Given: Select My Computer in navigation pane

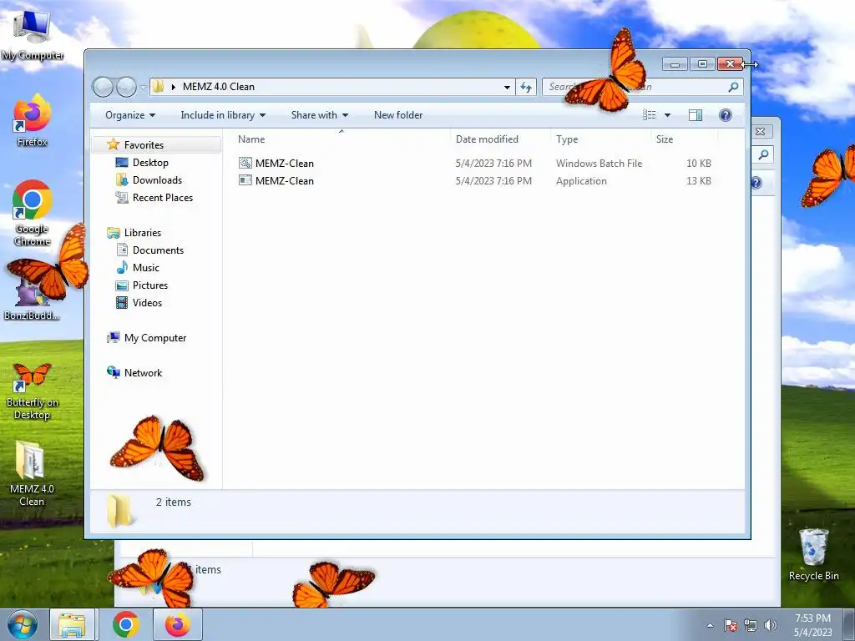Looking at the screenshot, I should point(154,337).
